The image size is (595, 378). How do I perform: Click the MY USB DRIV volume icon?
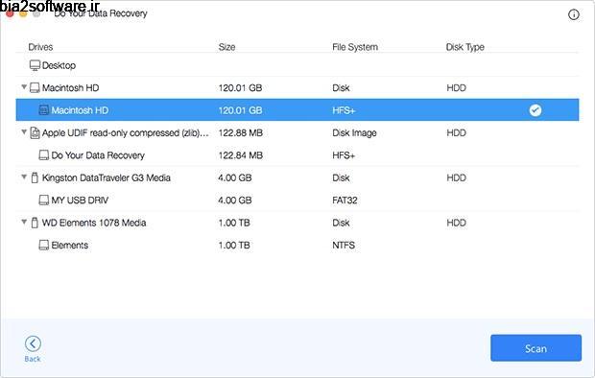pos(44,200)
